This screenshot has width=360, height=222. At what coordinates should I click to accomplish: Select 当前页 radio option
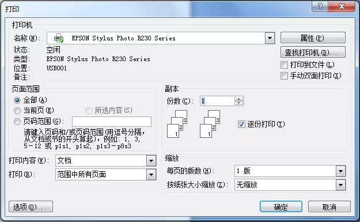(17, 111)
